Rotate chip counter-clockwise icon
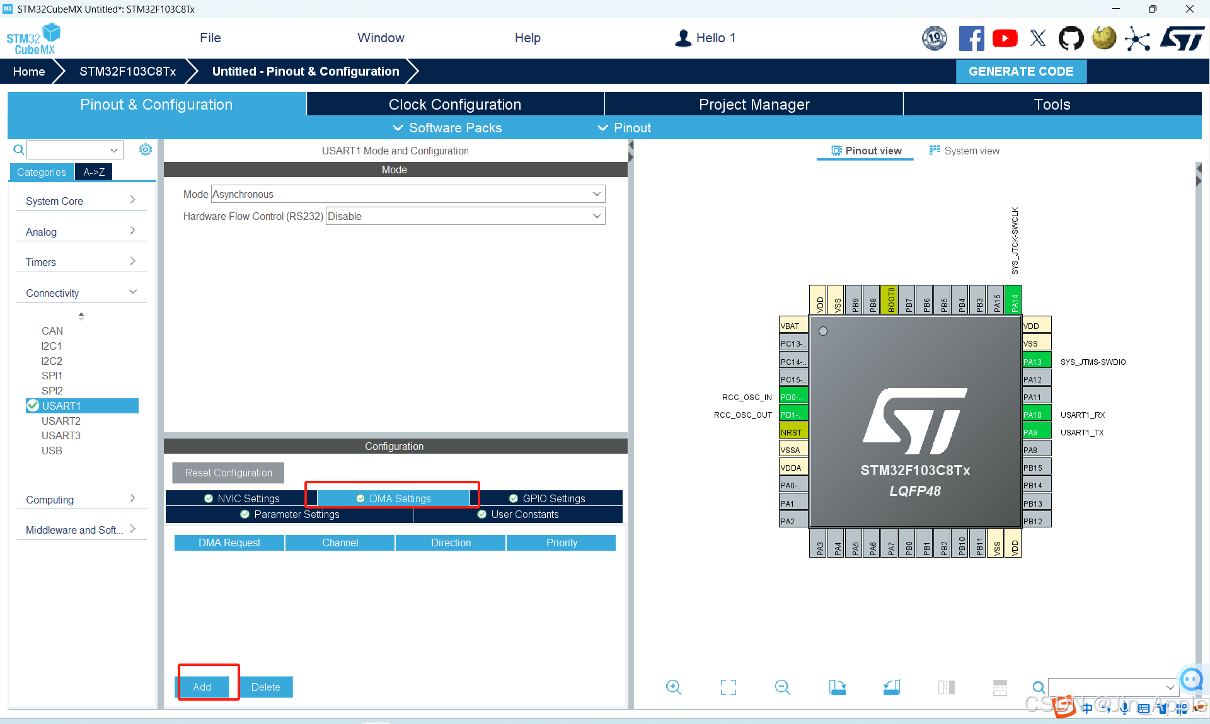 (892, 687)
